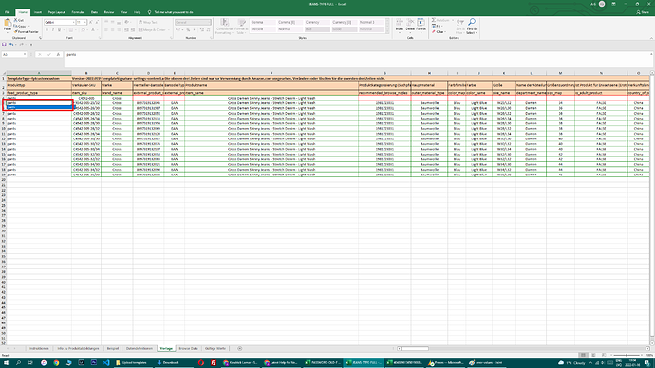Open the Beispiel sheet tab
Viewport: 655px width, 368px height.
point(113,348)
